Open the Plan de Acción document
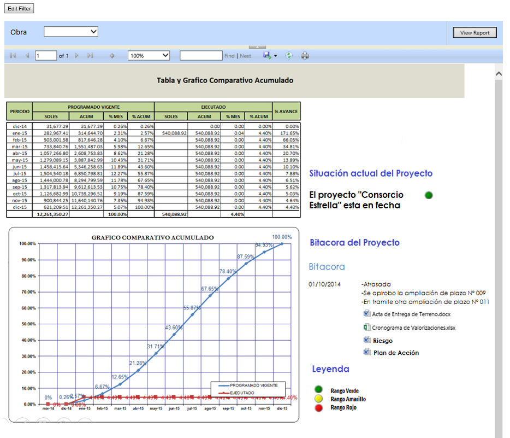 click(396, 353)
